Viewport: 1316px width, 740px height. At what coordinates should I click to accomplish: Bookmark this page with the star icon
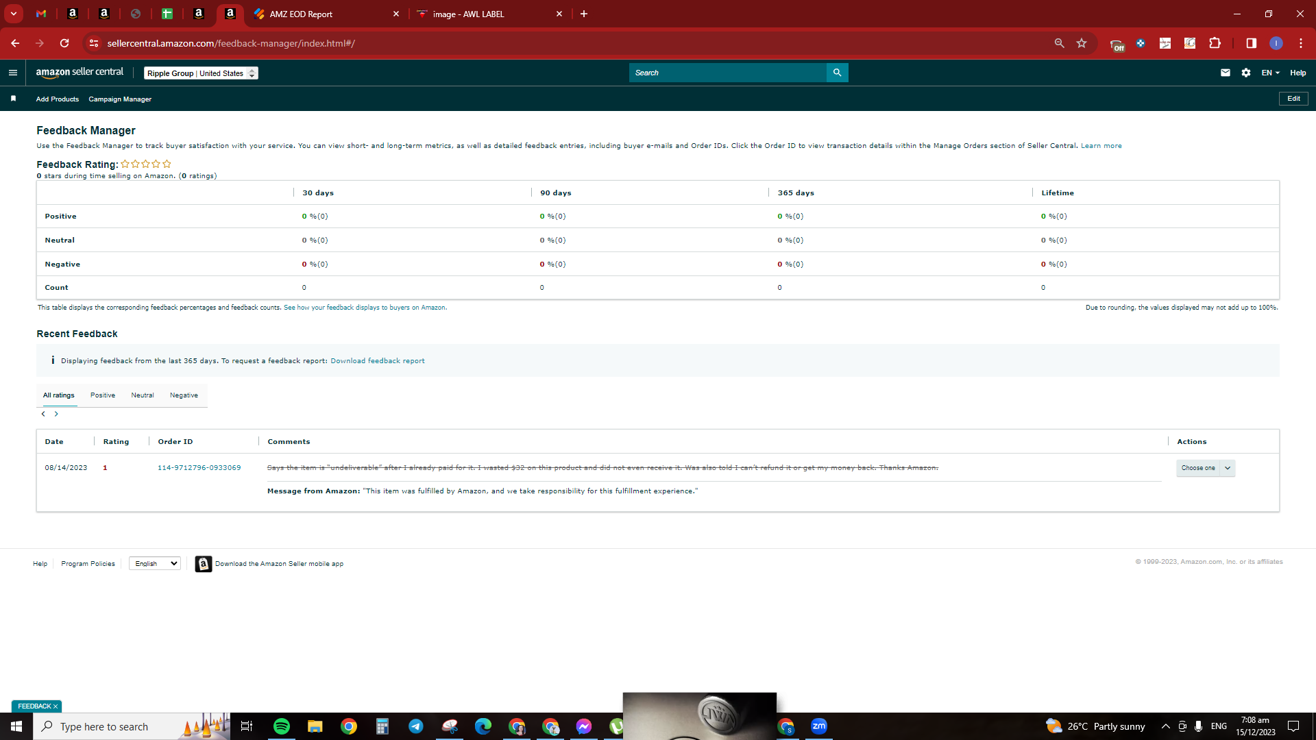(x=1082, y=43)
